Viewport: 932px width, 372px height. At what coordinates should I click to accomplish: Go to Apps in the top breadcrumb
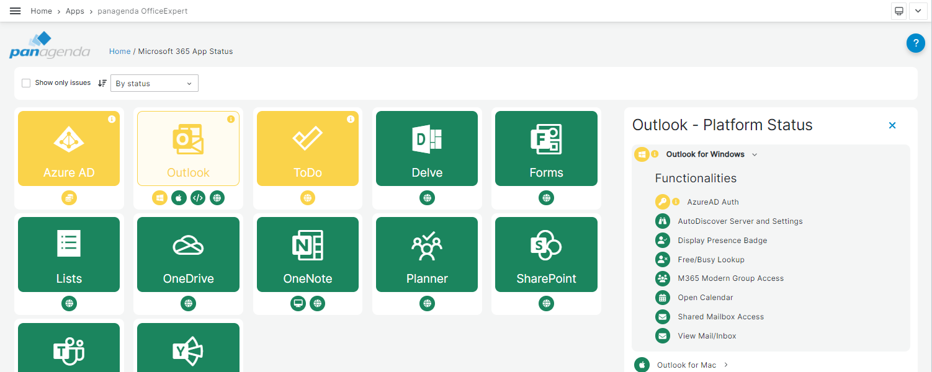pyautogui.click(x=75, y=11)
